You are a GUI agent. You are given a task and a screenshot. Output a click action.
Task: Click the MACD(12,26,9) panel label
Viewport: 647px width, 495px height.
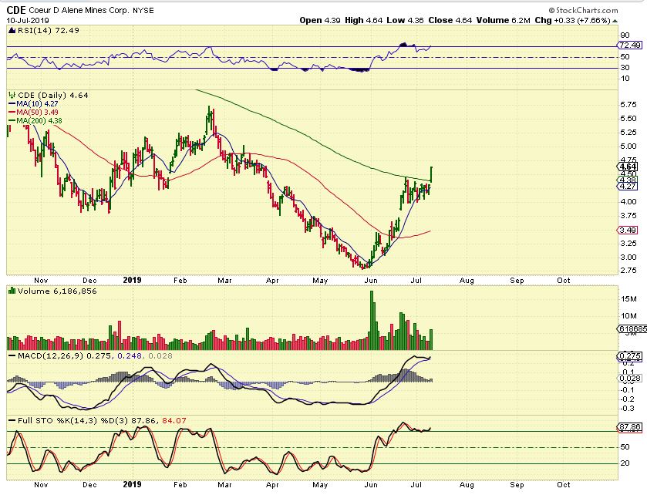pyautogui.click(x=50, y=355)
